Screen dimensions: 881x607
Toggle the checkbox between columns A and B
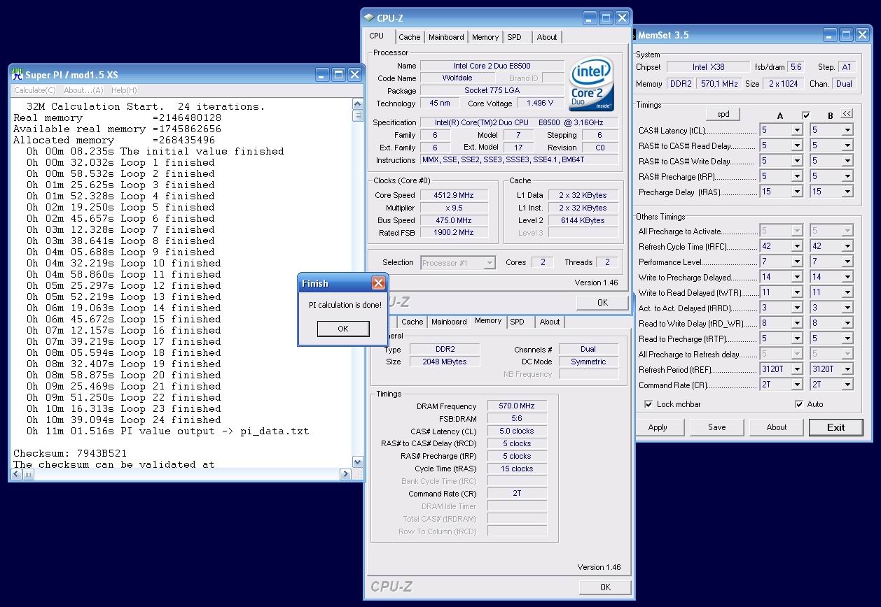click(x=806, y=115)
